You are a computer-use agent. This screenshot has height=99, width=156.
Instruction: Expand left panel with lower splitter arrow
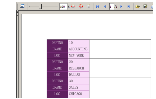[x=17, y=15]
